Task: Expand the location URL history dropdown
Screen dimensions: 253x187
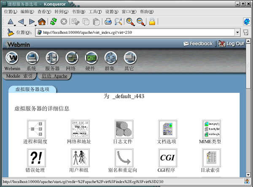Action: [237, 33]
